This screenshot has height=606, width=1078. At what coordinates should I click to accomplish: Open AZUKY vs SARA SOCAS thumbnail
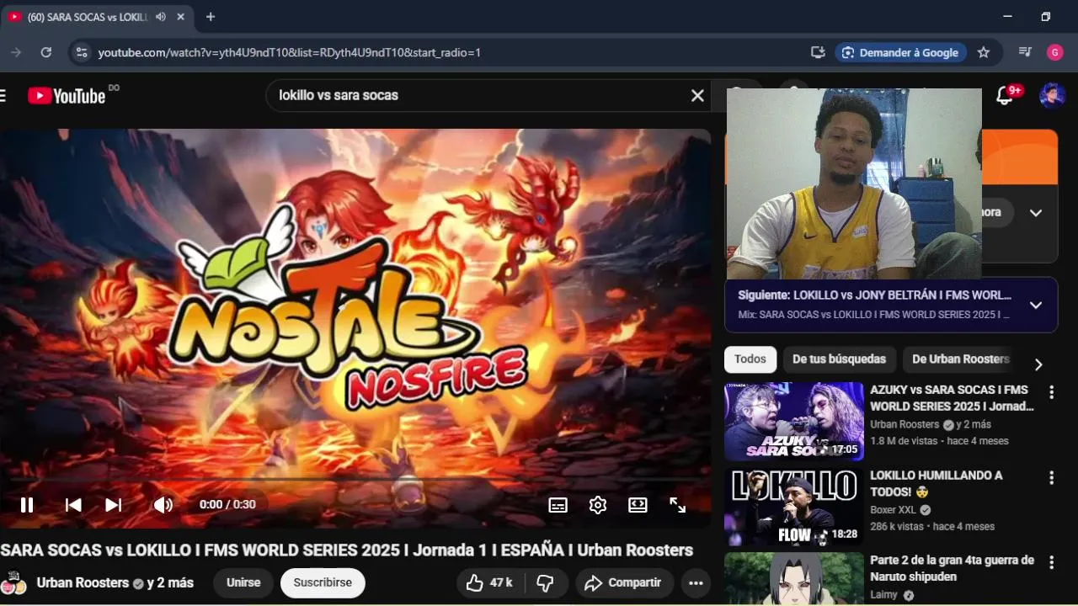794,421
